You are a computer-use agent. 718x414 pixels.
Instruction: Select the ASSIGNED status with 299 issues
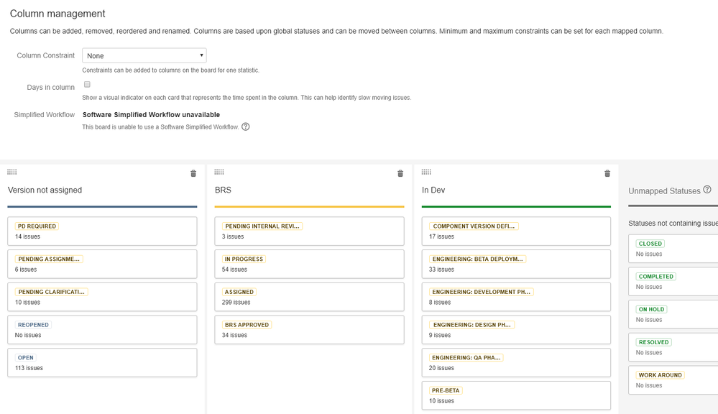(x=309, y=297)
